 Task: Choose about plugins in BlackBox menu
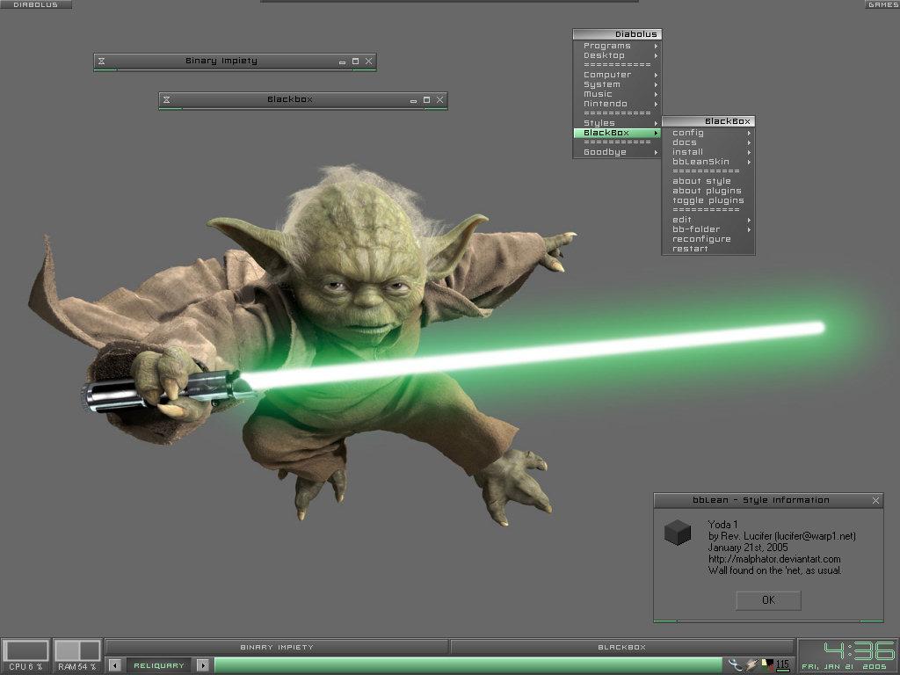tap(708, 191)
